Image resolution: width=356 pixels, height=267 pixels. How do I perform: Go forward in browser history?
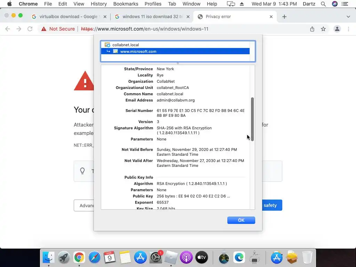click(x=19, y=29)
